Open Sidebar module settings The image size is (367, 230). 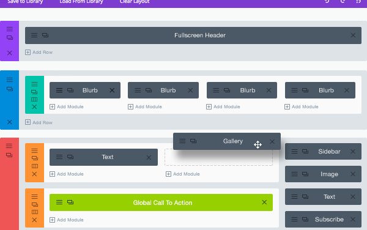pyautogui.click(x=294, y=151)
